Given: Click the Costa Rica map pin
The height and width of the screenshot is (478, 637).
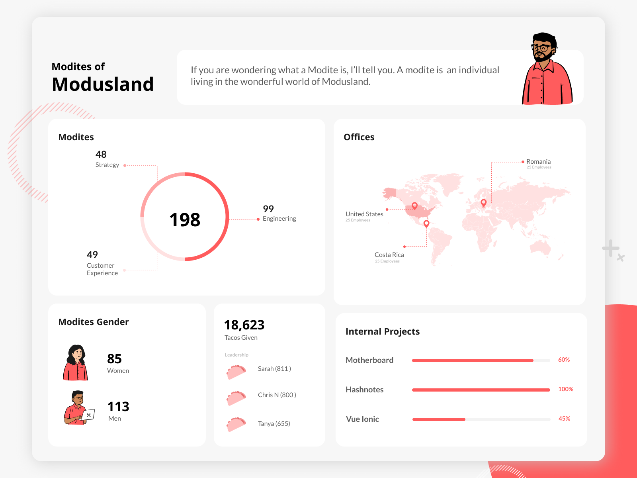Looking at the screenshot, I should pyautogui.click(x=426, y=224).
